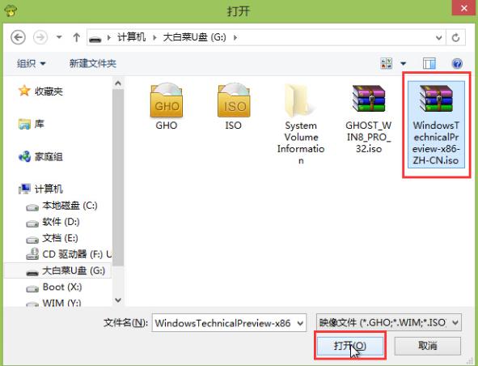Image resolution: width=478 pixels, height=366 pixels.
Task: Expand the address bar history dropdown
Action: pos(438,37)
